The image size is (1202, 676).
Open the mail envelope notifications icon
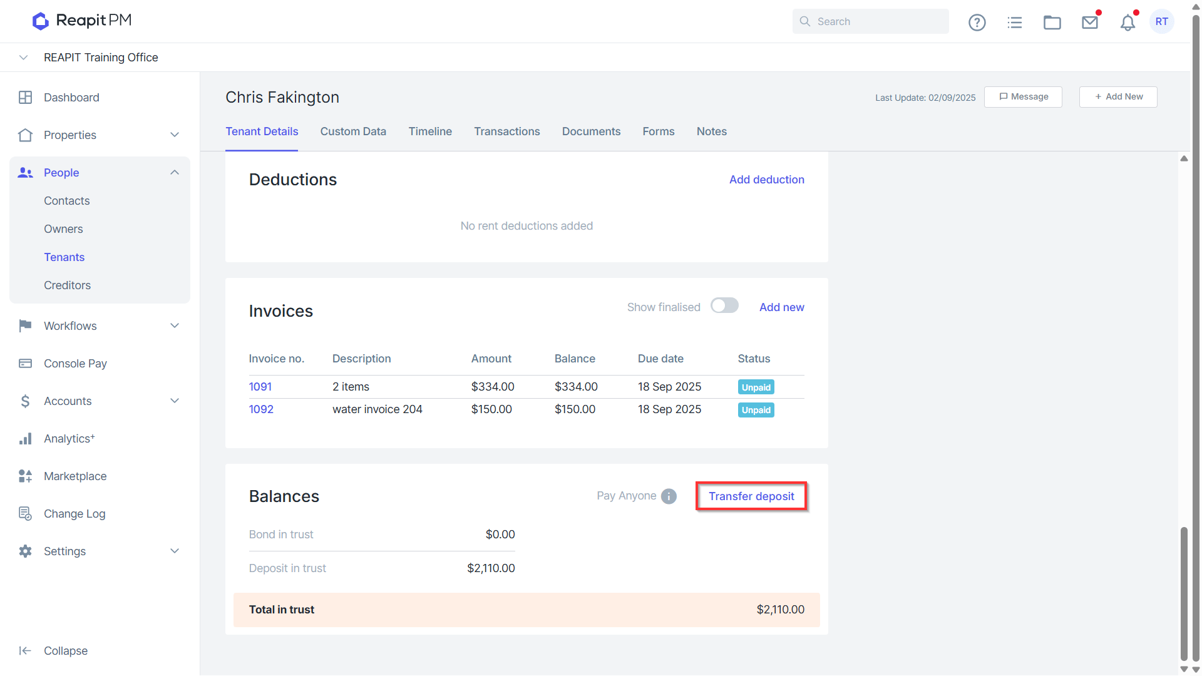coord(1090,22)
